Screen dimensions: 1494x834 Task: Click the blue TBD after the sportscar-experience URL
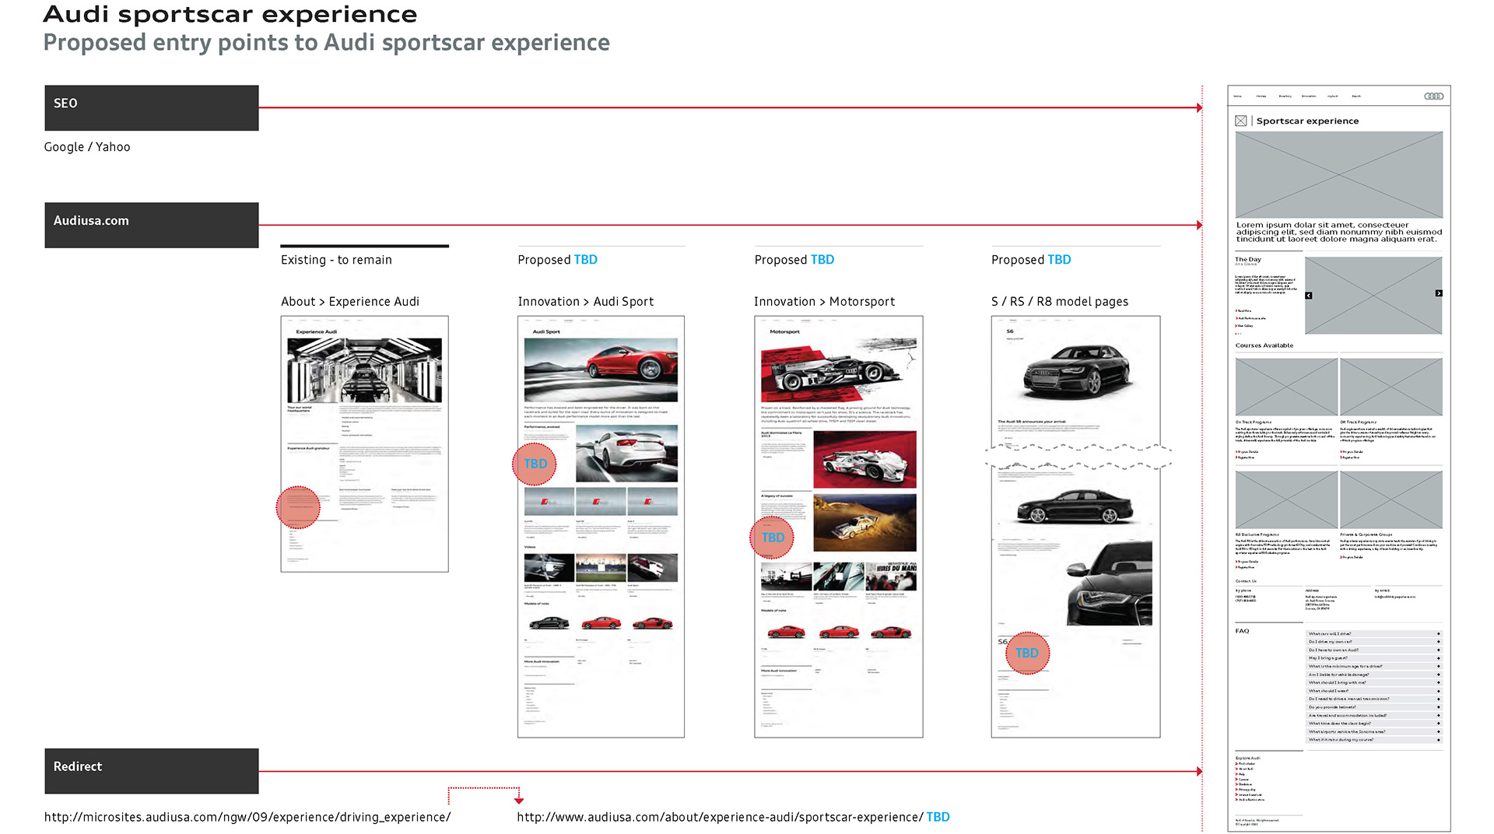coord(938,817)
